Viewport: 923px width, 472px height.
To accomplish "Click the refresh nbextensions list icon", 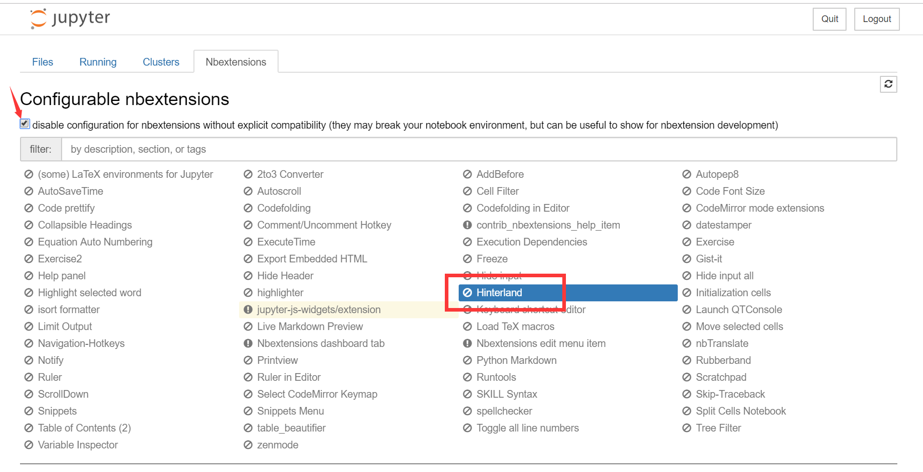I will coord(889,84).
